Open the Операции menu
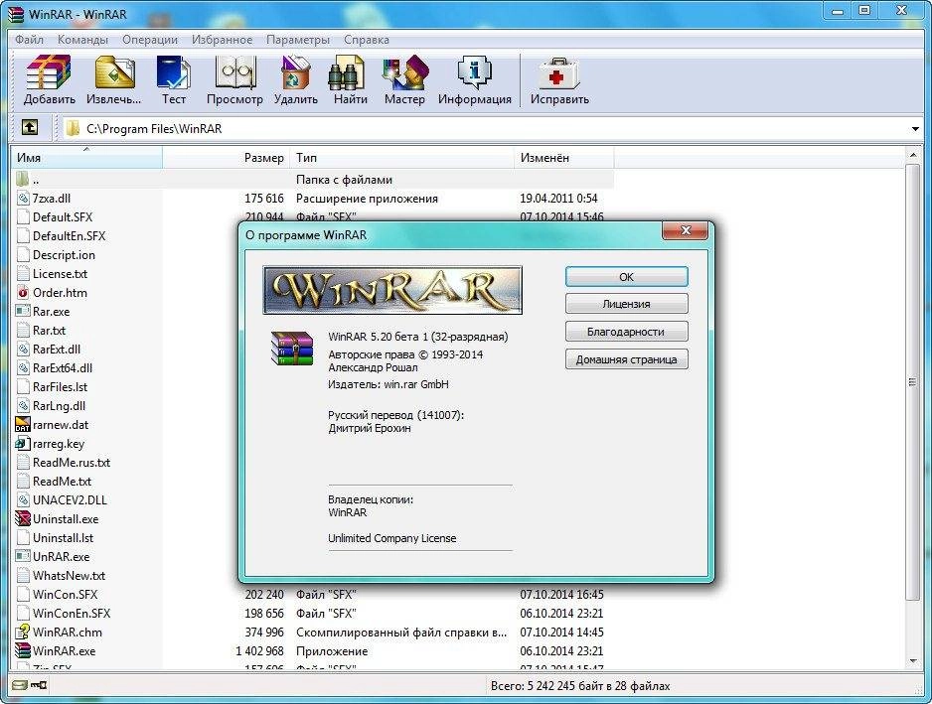 (x=150, y=40)
